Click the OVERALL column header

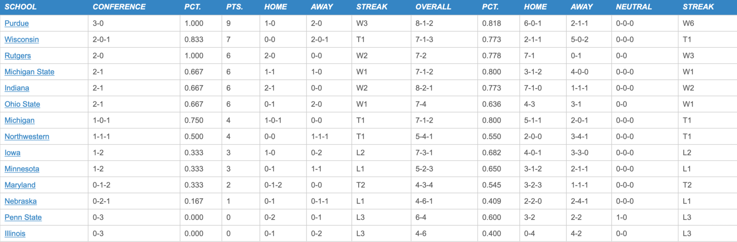pos(433,7)
